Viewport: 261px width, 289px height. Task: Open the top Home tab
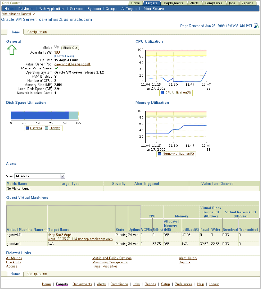pyautogui.click(x=135, y=3)
